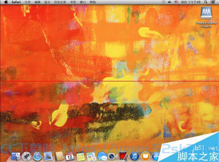This screenshot has width=219, height=162.
Task: Open Photo Booth icon
Action: (x=124, y=156)
